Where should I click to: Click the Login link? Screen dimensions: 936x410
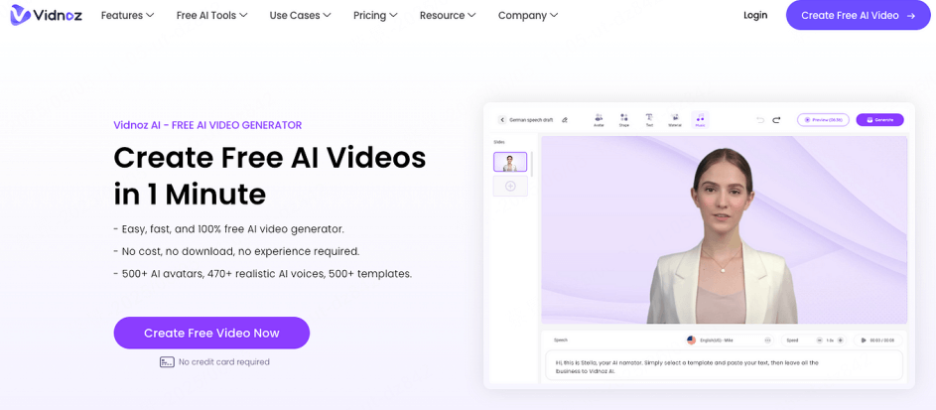[x=755, y=16]
